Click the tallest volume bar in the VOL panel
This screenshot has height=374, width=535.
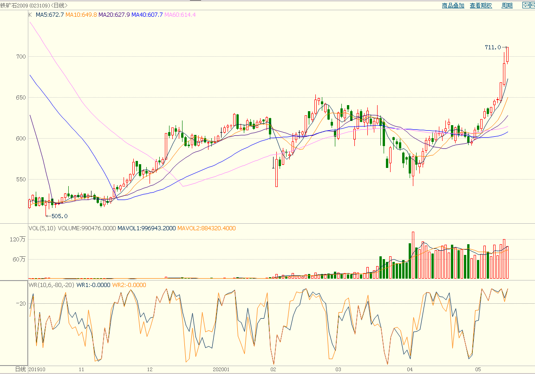pyautogui.click(x=413, y=255)
